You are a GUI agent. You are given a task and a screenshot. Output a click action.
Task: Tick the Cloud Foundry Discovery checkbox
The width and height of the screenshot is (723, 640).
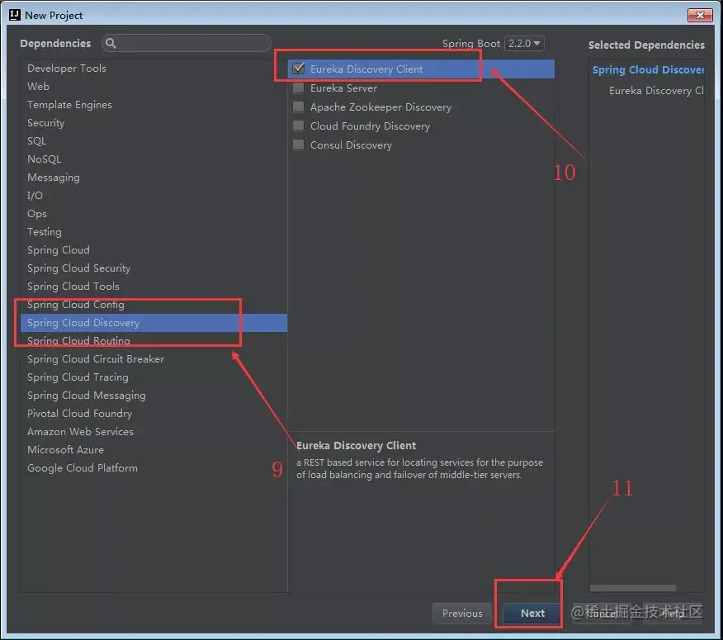(x=299, y=126)
